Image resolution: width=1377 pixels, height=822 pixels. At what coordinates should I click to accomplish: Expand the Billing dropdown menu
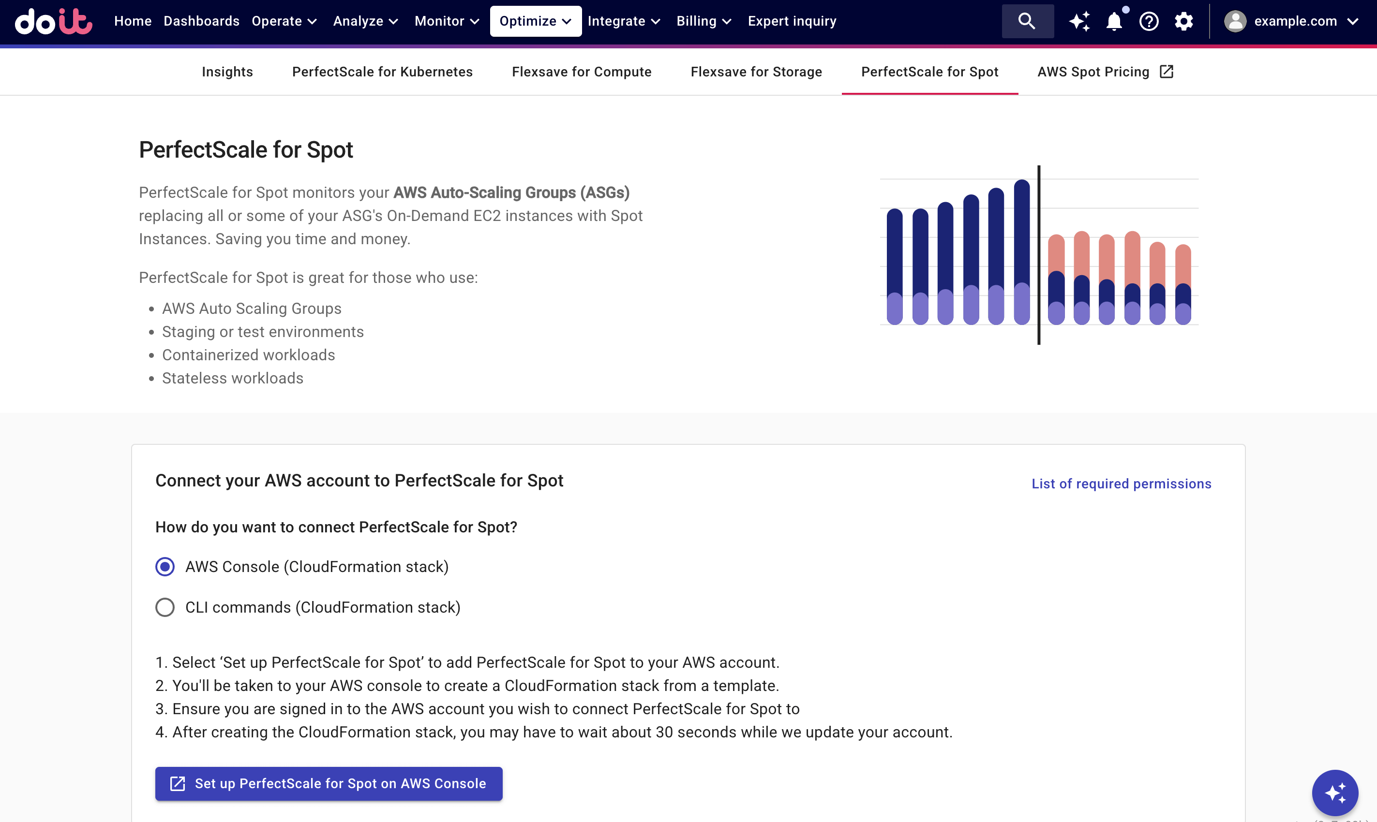click(x=703, y=22)
